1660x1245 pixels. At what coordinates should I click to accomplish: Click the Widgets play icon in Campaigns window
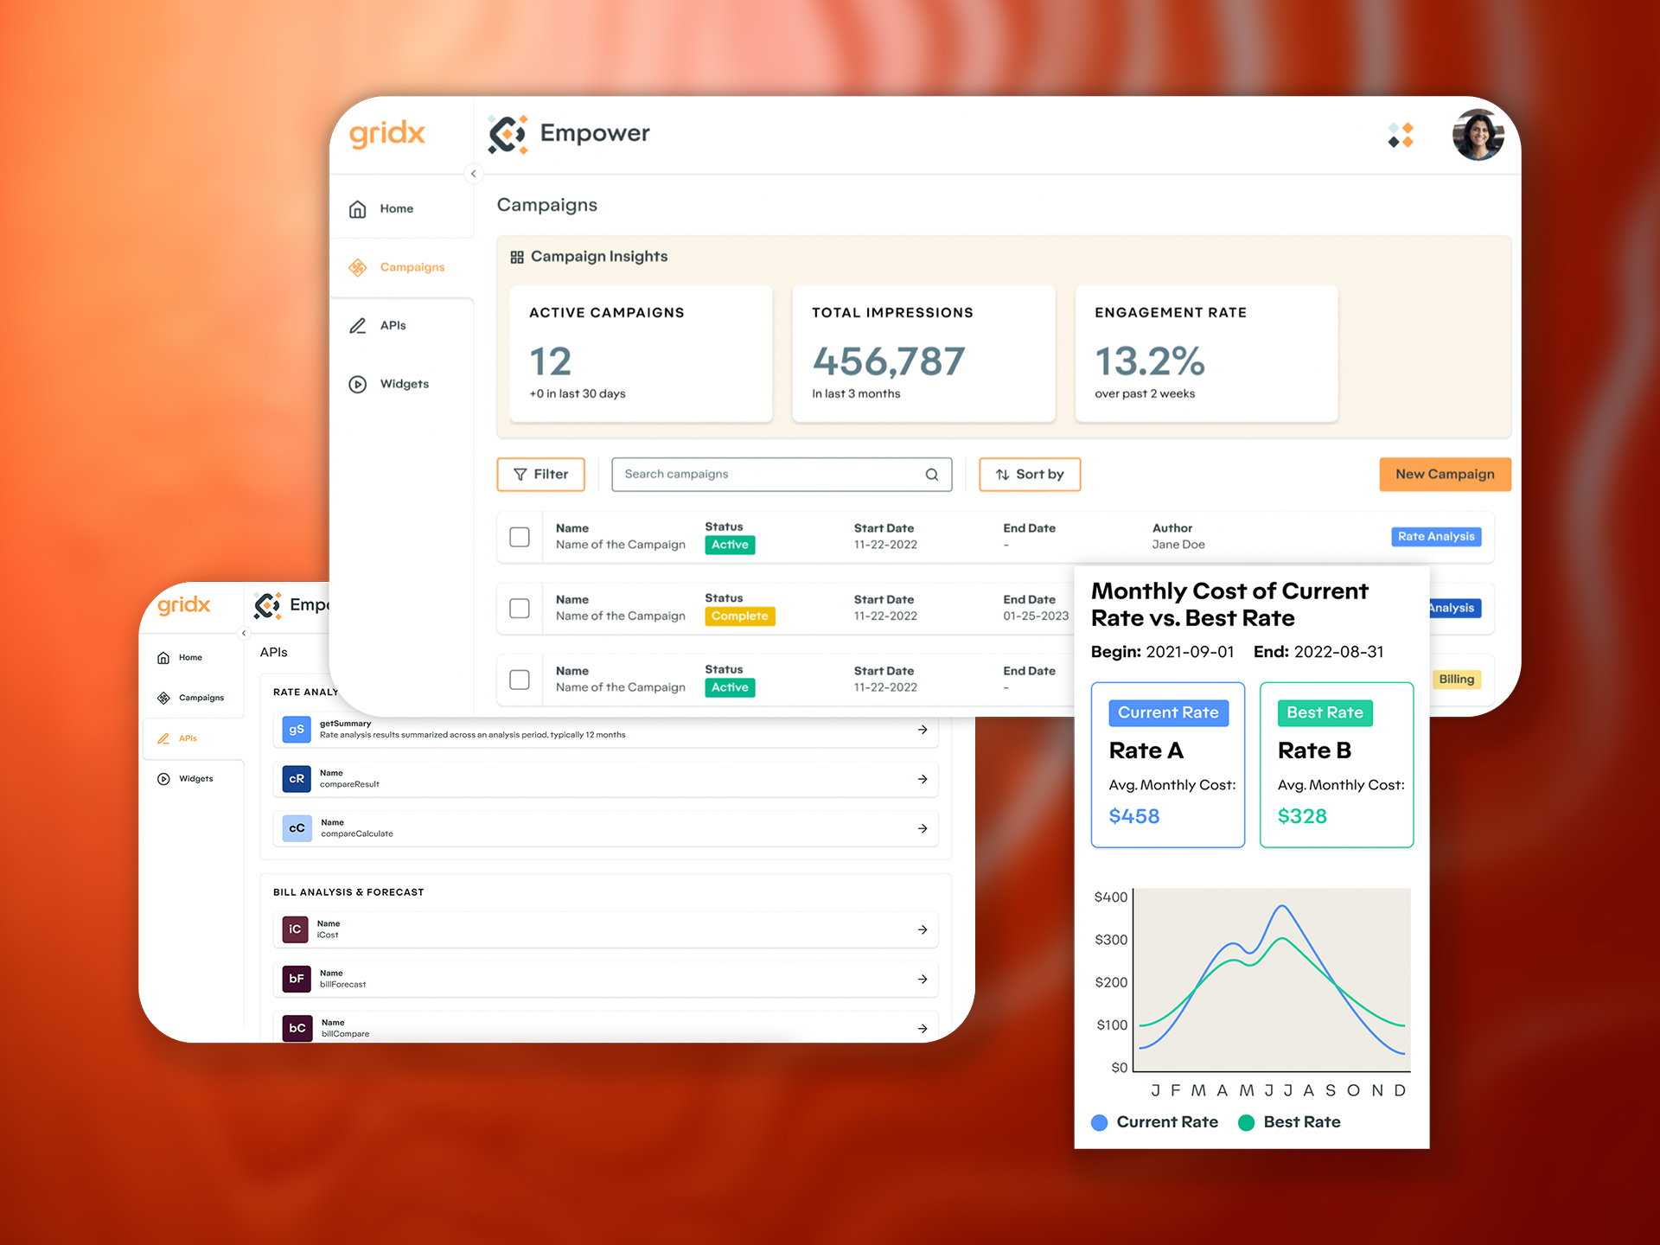coord(357,384)
